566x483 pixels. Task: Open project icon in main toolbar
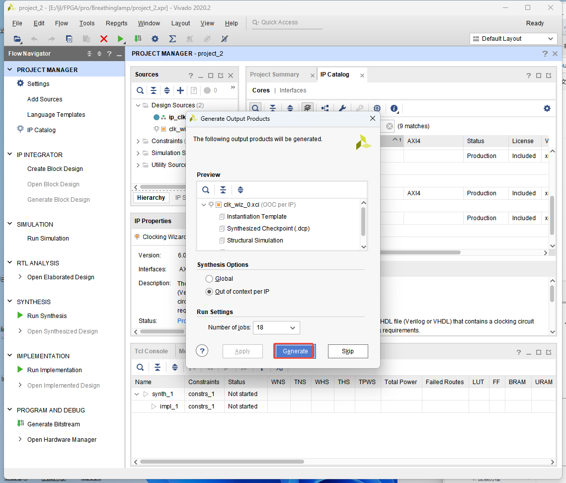point(17,39)
